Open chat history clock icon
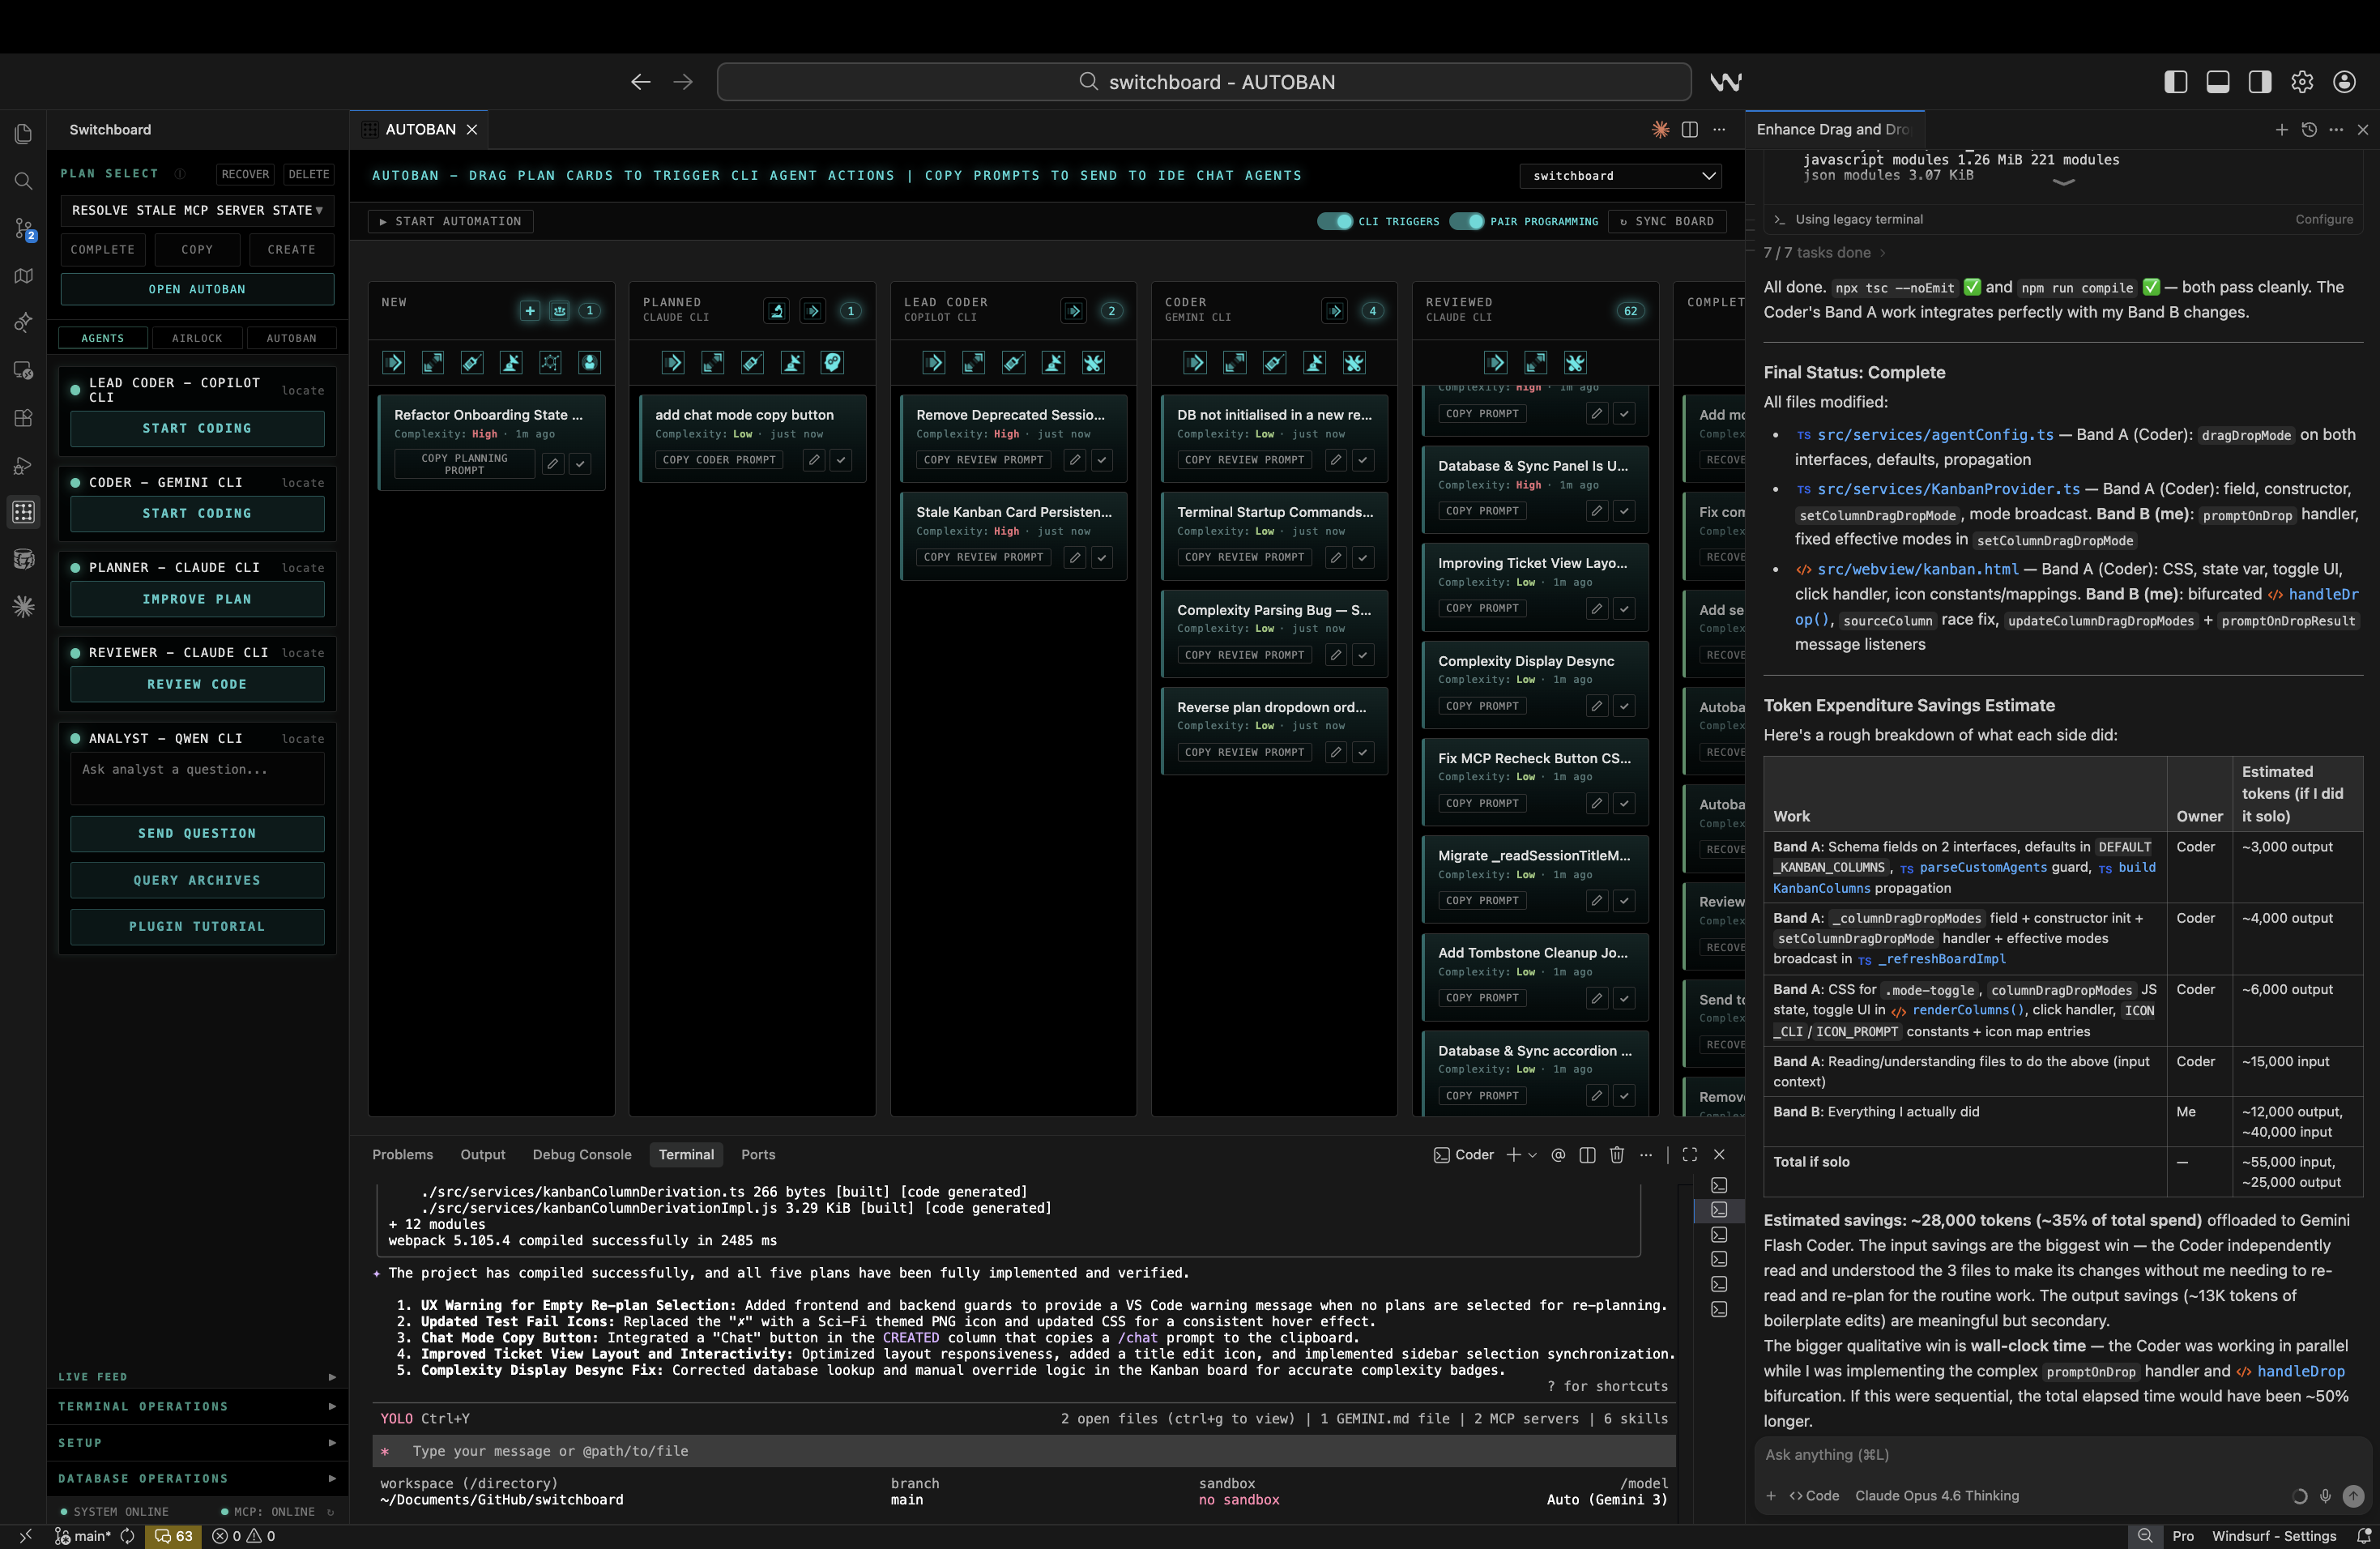The image size is (2380, 1549). [x=2309, y=130]
